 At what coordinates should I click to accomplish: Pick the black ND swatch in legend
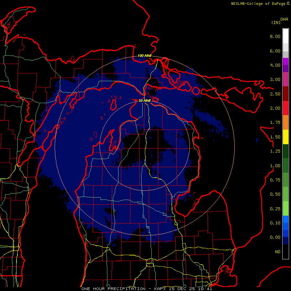click(286, 252)
